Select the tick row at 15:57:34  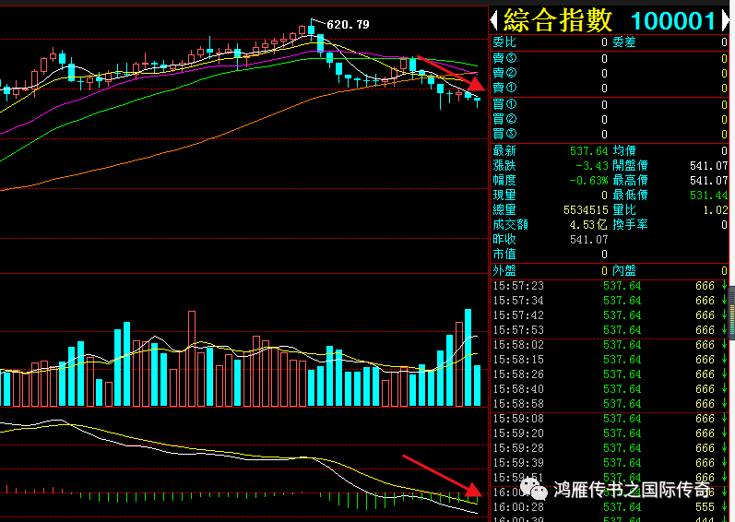(x=610, y=301)
